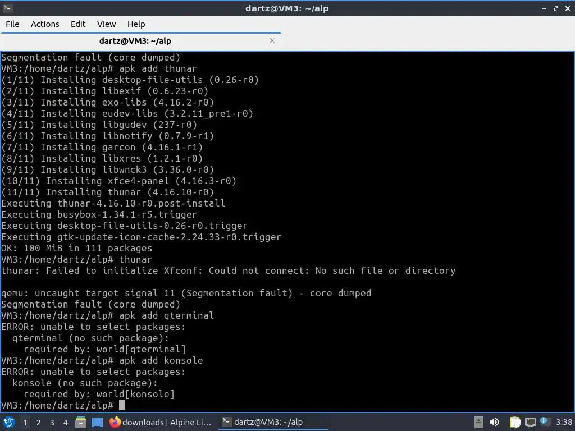This screenshot has width=575, height=431.
Task: Maximize the terminal window
Action: pos(556,8)
